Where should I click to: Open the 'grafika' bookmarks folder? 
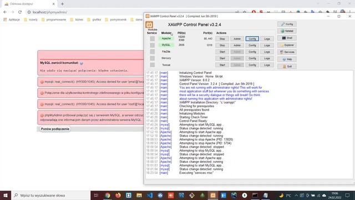point(94,19)
